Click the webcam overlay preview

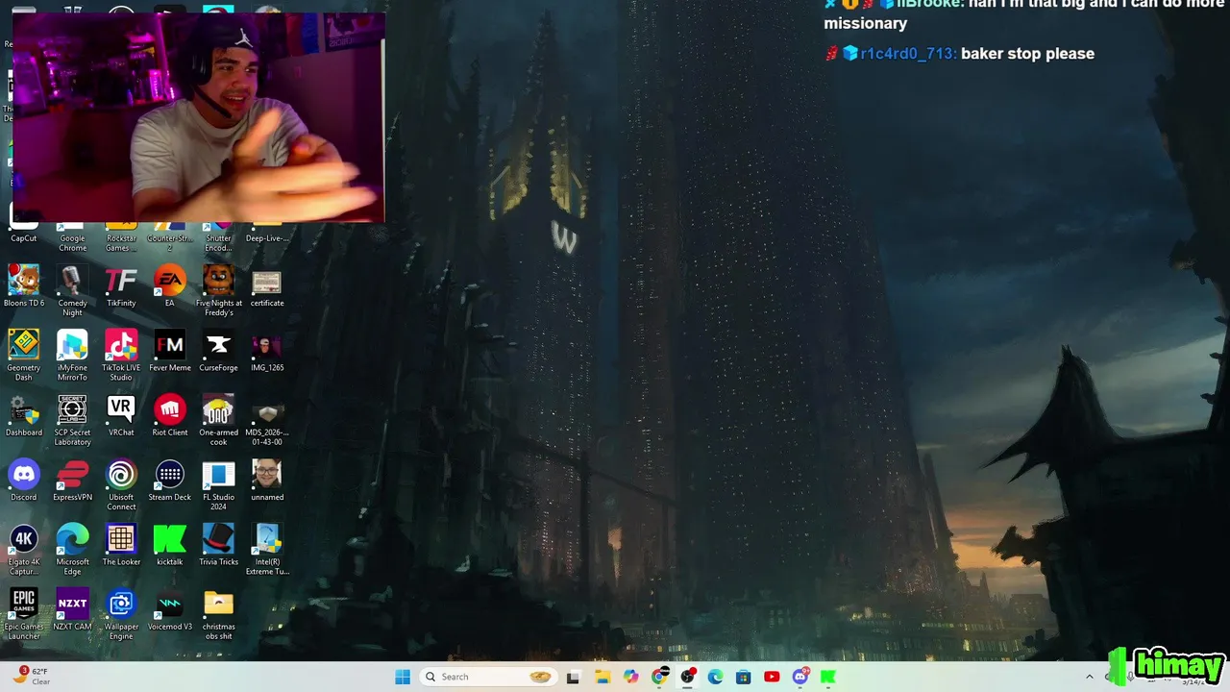coord(198,117)
